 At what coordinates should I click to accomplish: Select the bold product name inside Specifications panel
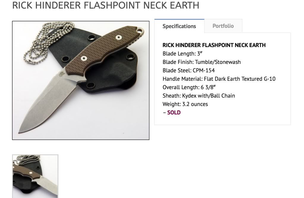[x=214, y=45]
